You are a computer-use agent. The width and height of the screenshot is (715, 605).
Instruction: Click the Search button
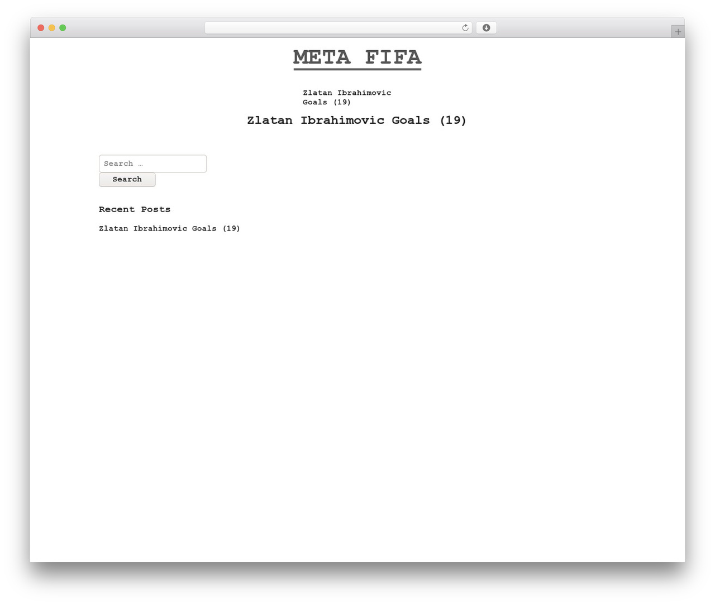click(x=127, y=180)
